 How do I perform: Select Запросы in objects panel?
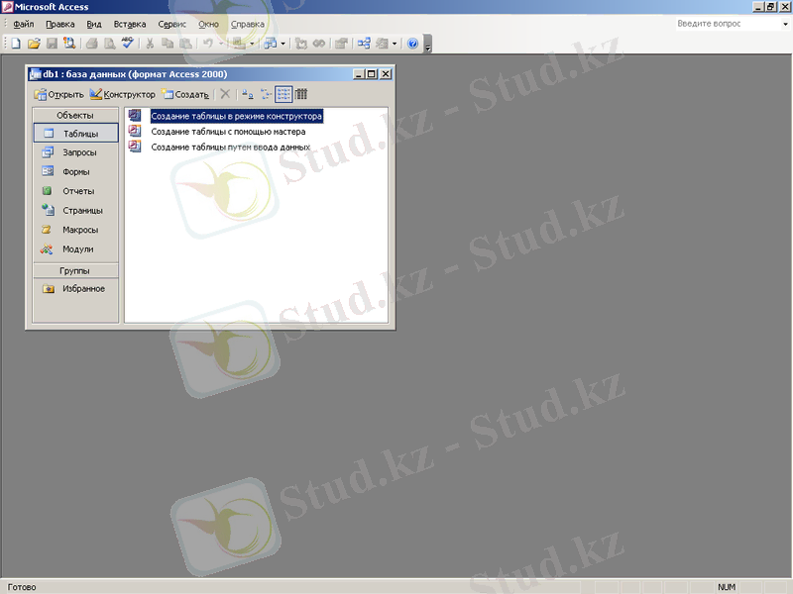[x=76, y=152]
